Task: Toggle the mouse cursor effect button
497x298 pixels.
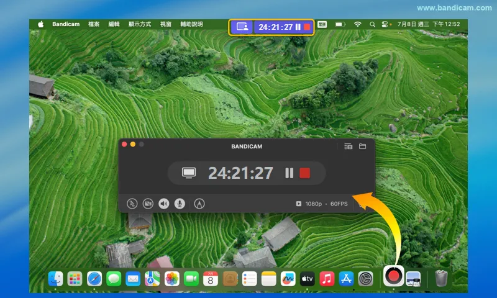Action: tap(132, 203)
